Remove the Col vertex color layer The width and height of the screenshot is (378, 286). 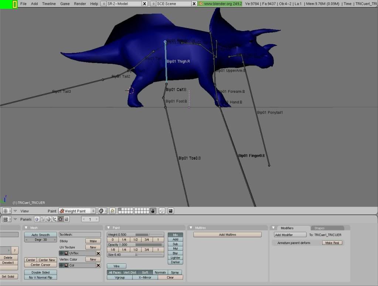tap(98, 265)
